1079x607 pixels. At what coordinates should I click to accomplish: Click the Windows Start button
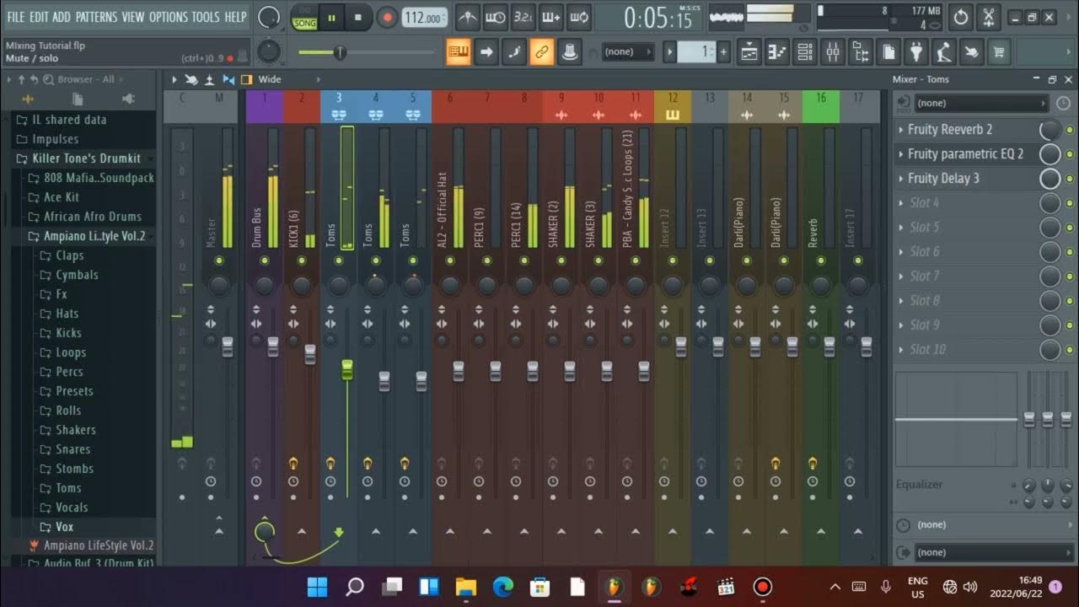coord(318,587)
